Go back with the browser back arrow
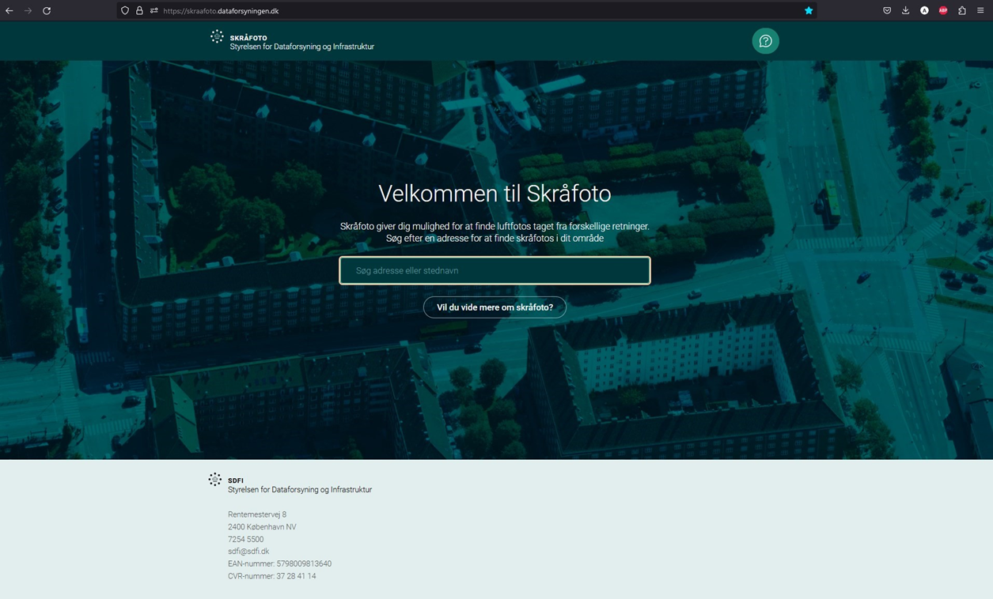This screenshot has height=599, width=993. coord(9,11)
